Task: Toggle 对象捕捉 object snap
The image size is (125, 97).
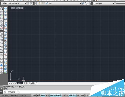Action: point(58,95)
